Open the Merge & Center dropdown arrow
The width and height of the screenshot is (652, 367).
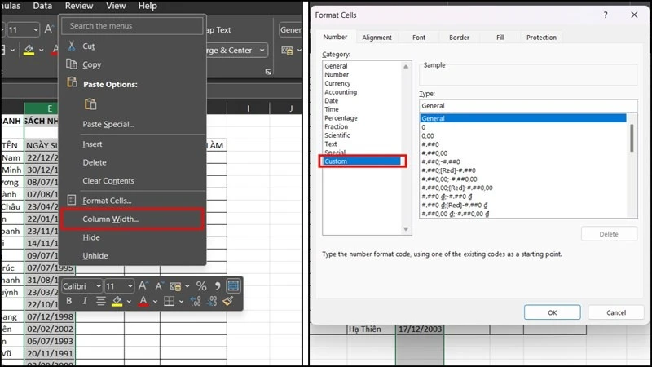(x=262, y=51)
